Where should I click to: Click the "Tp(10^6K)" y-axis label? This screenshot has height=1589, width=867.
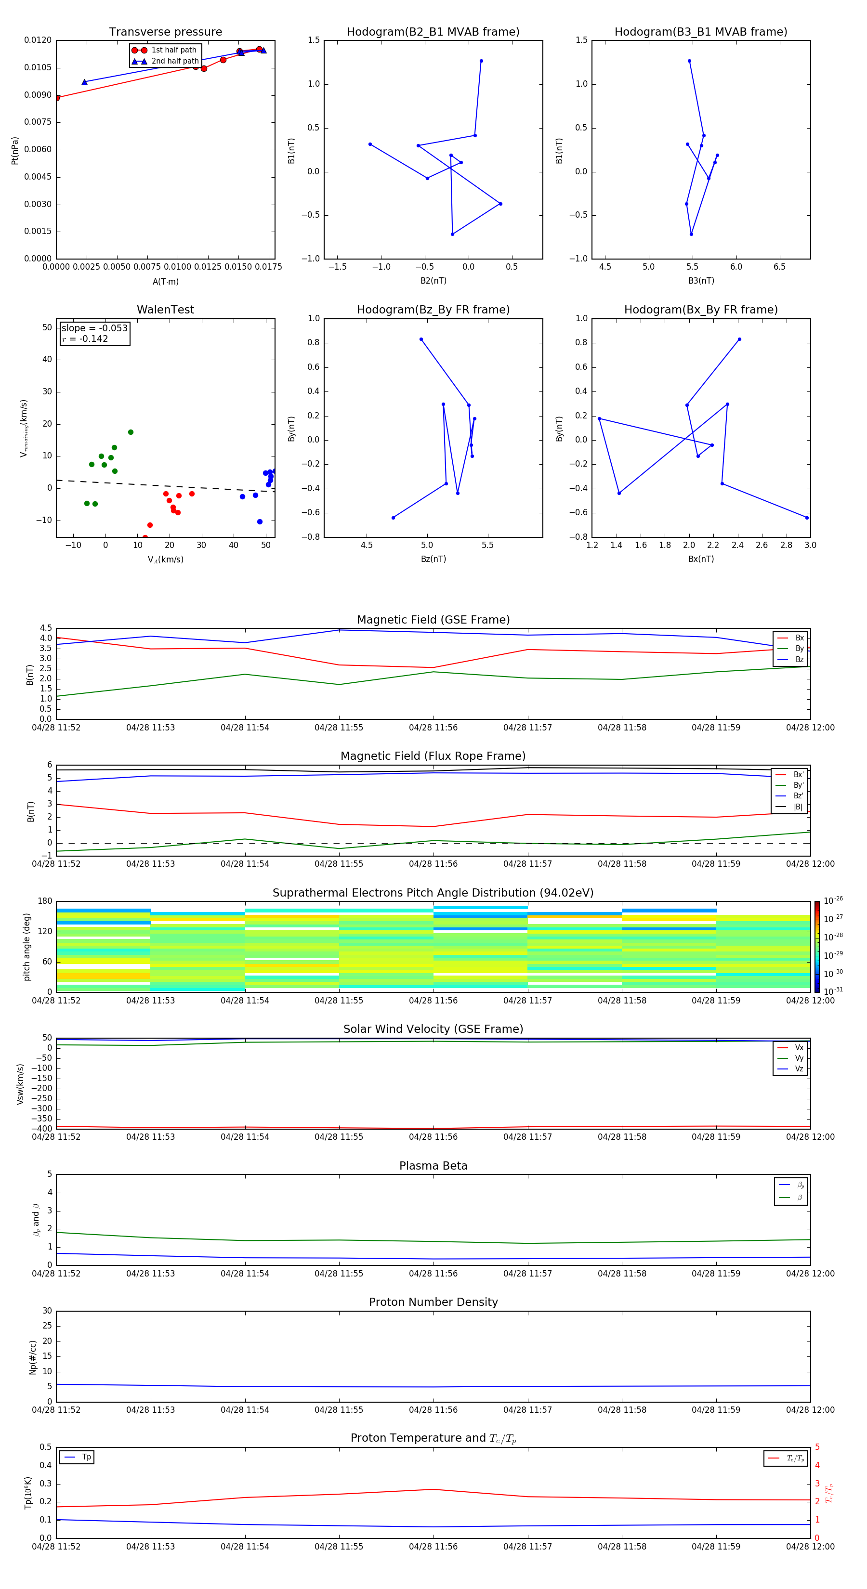[28, 1493]
